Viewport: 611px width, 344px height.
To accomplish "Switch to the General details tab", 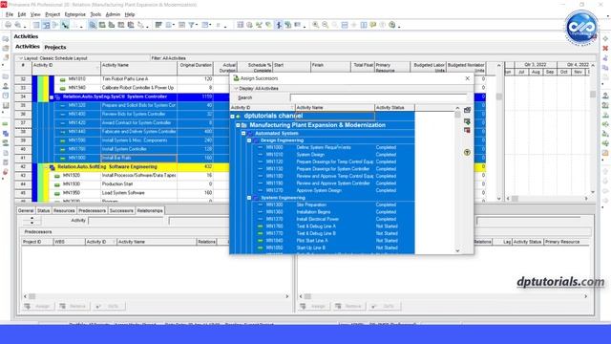I will coord(26,210).
